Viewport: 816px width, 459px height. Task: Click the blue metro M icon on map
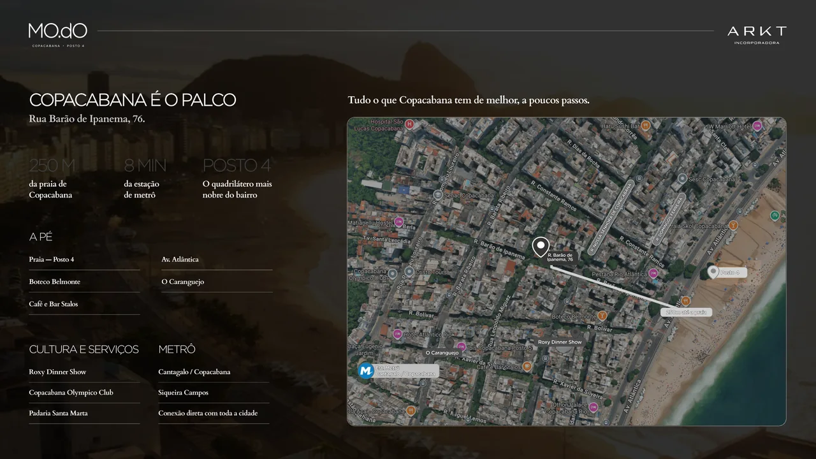tap(366, 370)
